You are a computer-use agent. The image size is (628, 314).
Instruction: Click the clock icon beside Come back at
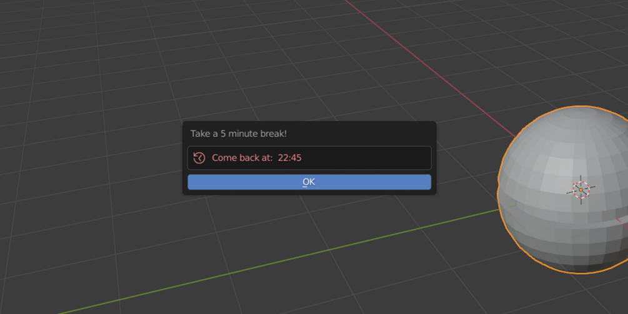click(x=199, y=158)
